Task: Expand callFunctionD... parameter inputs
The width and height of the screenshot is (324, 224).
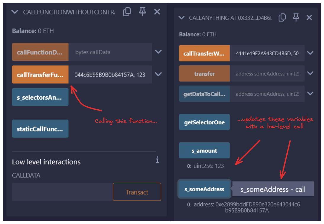Action: point(158,52)
